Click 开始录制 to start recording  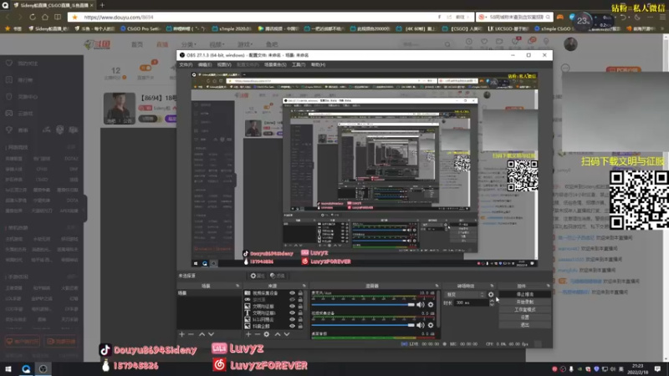coord(525,302)
